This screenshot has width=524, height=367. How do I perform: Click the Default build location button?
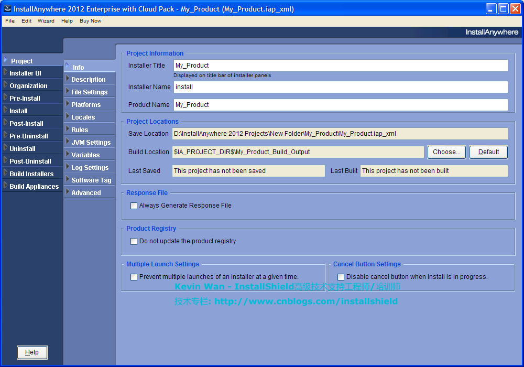click(x=488, y=152)
